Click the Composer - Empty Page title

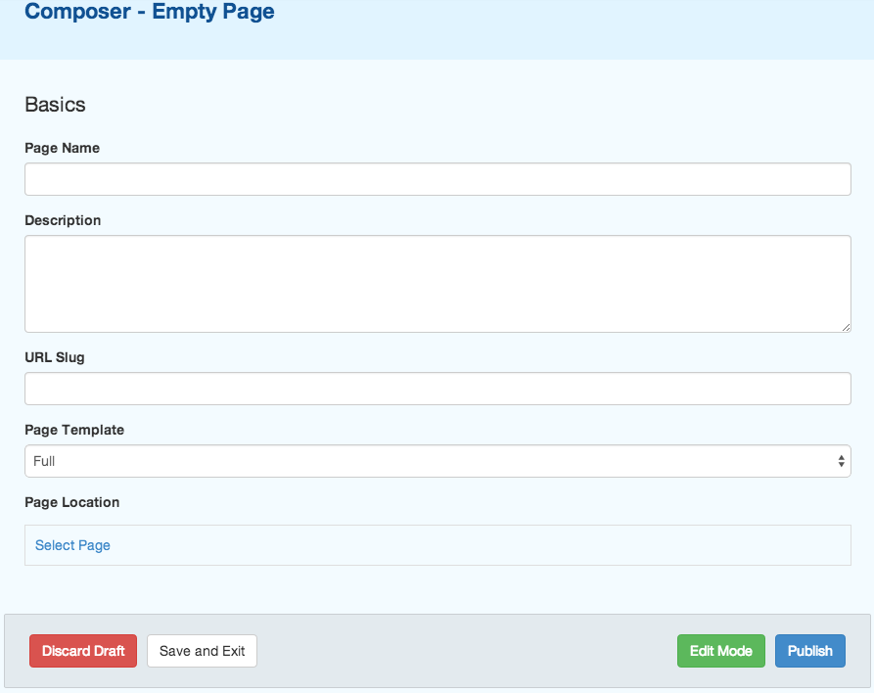150,12
